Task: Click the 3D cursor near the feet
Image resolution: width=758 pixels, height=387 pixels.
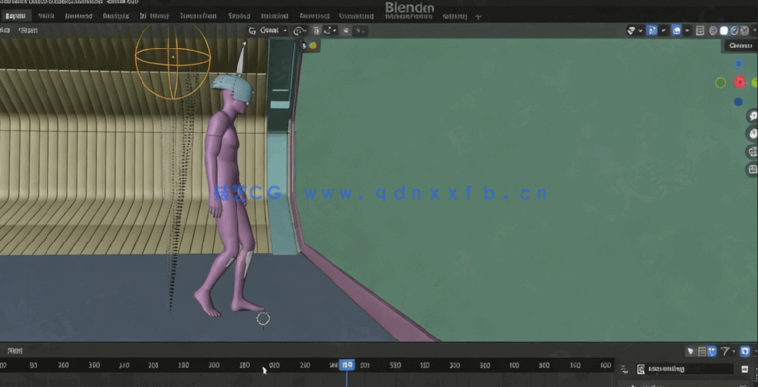Action: pos(263,319)
